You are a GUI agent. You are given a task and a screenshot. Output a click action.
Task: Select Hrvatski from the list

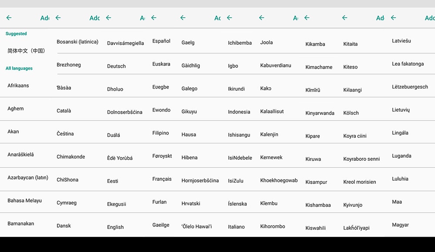[x=191, y=203]
